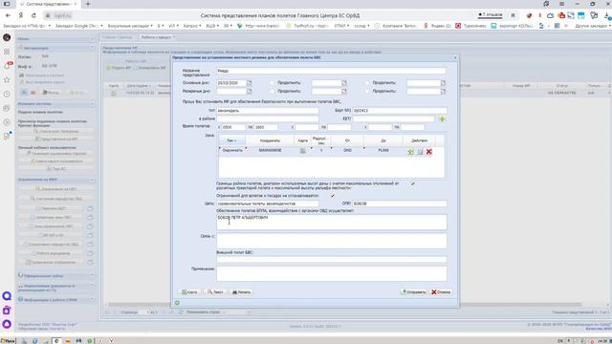Click into Борт №1 field
Image resolution: width=612 pixels, height=344 pixels.
(x=400, y=111)
